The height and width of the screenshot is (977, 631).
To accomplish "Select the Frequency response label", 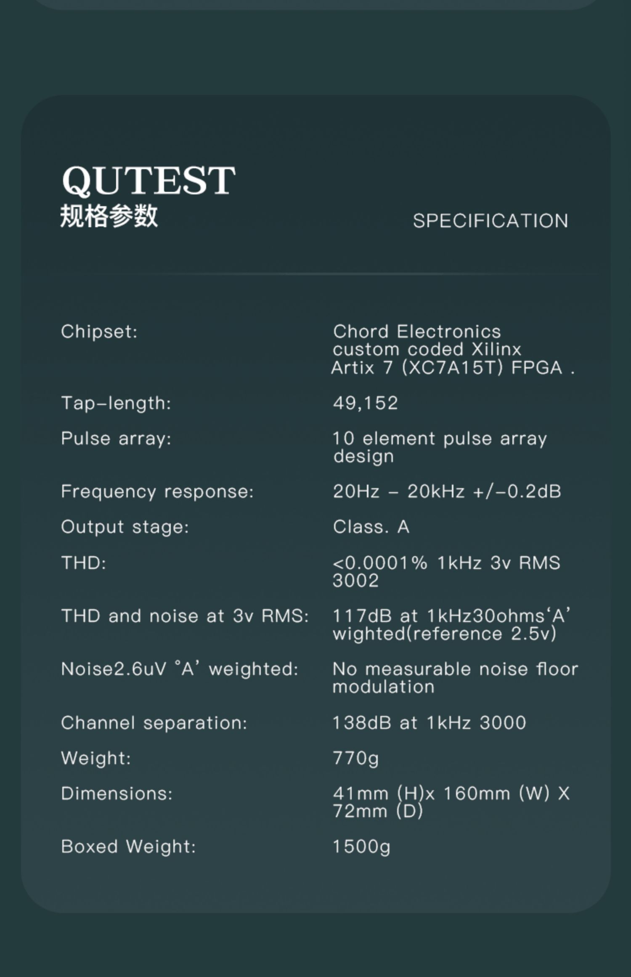I will pyautogui.click(x=157, y=491).
